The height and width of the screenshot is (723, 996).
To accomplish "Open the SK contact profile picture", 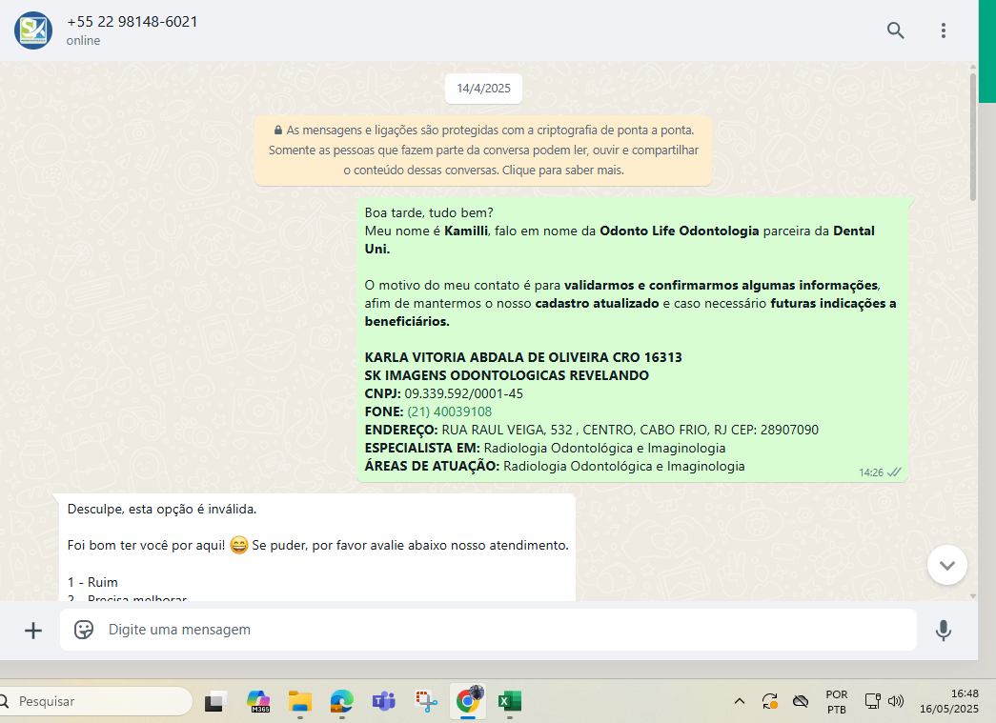I will [33, 30].
